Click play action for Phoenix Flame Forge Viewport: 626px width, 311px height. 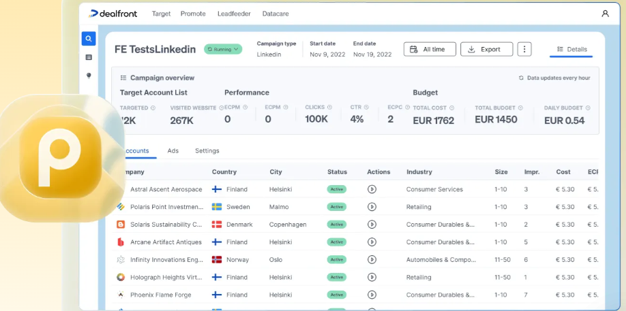pos(372,295)
